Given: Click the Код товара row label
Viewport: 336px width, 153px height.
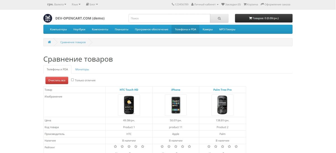Looking at the screenshot, I should [x=52, y=127].
